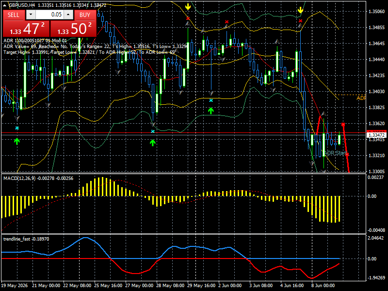
Task: Click the 2 Jun 00:00 date label
Action: [230, 286]
